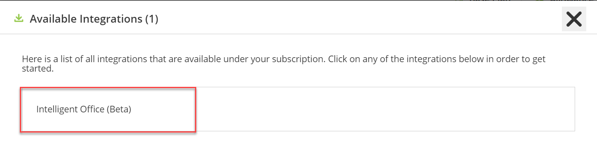Select the red-highlighted Intelligent Office box
The image size is (597, 163).
pos(108,109)
